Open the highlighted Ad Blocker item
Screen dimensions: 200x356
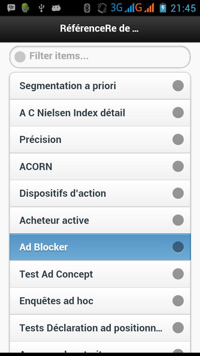pyautogui.click(x=100, y=247)
